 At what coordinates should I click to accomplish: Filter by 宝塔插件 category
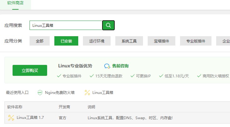pyautogui.click(x=162, y=41)
